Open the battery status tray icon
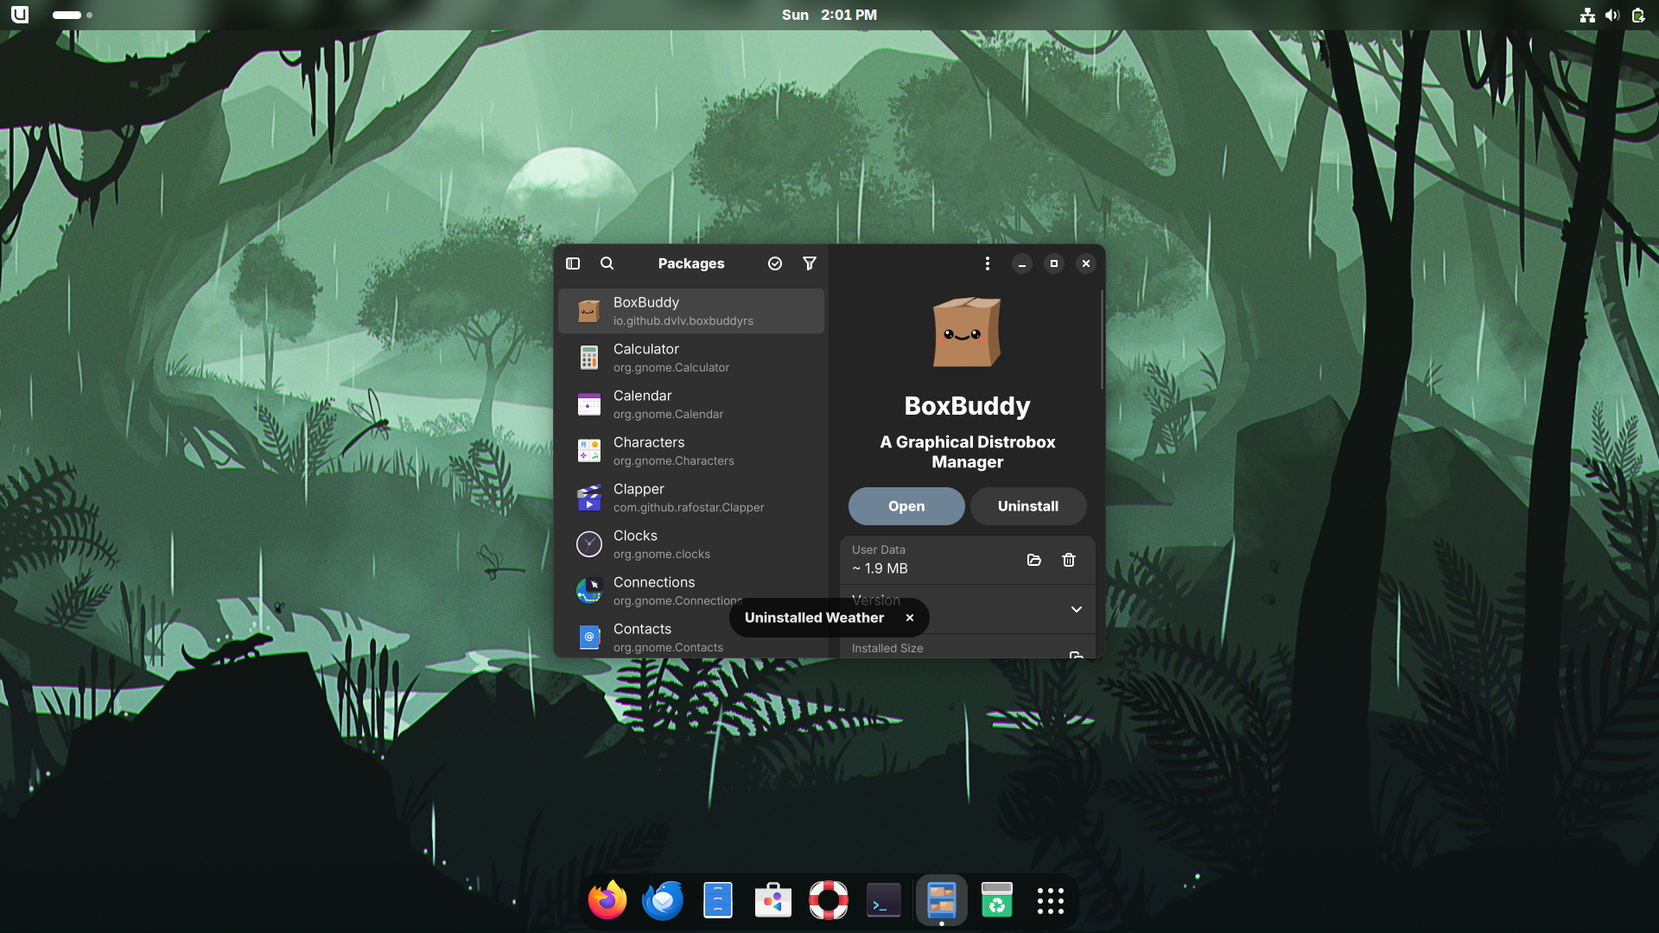This screenshot has width=1659, height=933. coord(1638,15)
